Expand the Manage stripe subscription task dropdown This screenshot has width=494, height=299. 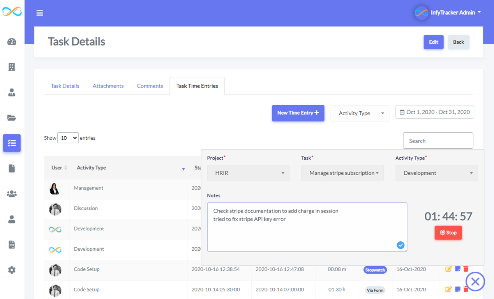[x=342, y=172]
